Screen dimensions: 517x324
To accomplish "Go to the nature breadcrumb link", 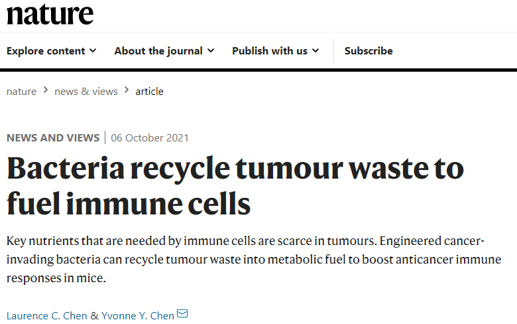I will (21, 92).
